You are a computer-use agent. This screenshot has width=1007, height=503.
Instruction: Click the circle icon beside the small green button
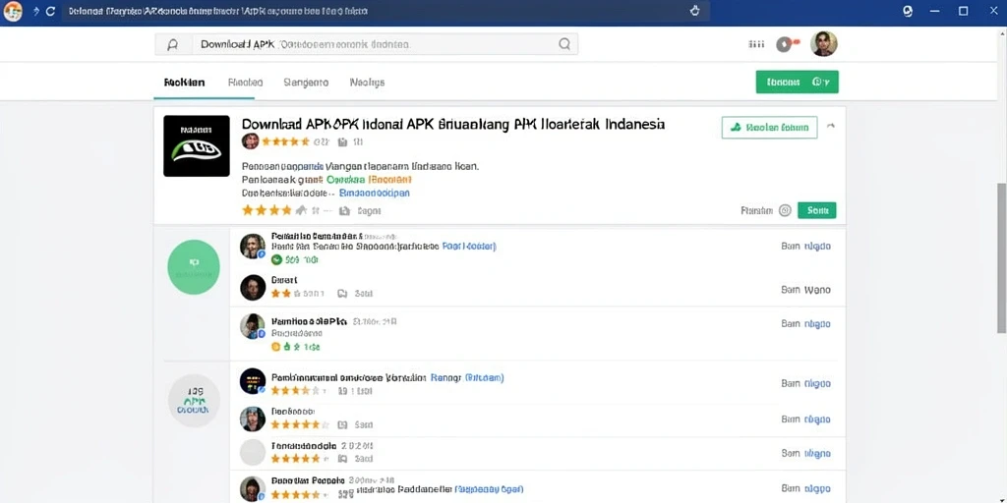785,210
